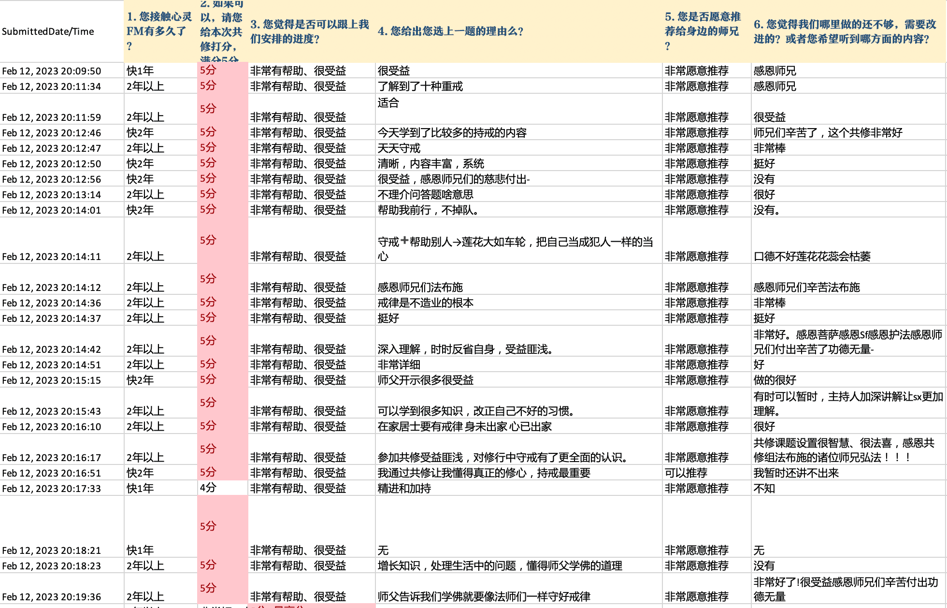Click the cell reading 了解到了十种重戒

(420, 87)
